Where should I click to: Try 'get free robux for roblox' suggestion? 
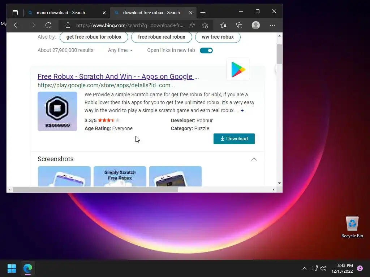click(x=94, y=37)
